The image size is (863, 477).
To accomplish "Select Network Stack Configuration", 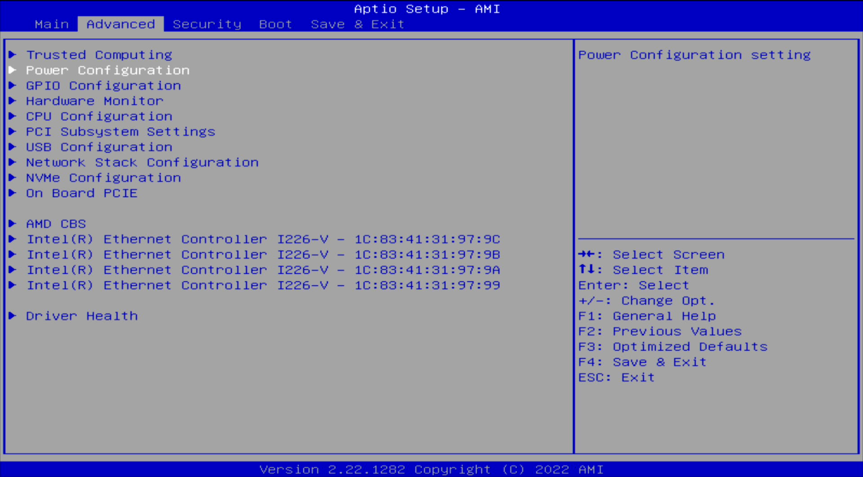I will (143, 162).
